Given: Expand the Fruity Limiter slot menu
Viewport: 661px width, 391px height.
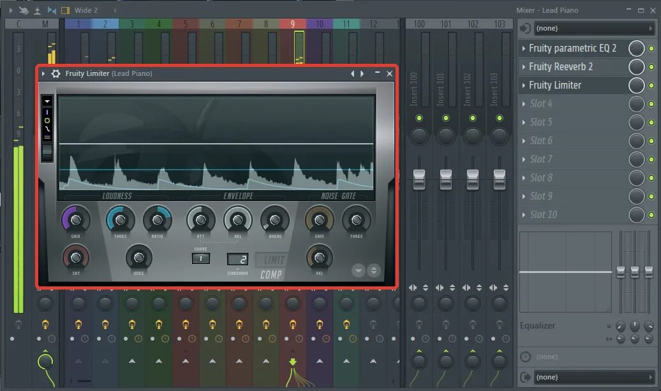Looking at the screenshot, I should [524, 85].
